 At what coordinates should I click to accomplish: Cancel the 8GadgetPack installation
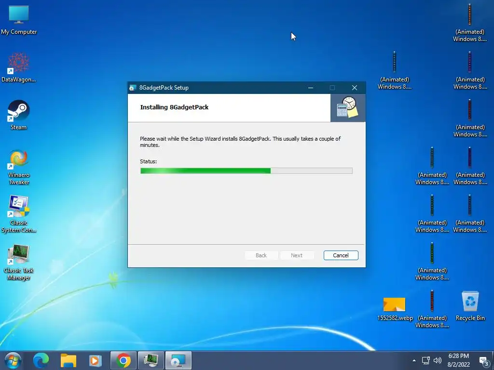click(341, 255)
